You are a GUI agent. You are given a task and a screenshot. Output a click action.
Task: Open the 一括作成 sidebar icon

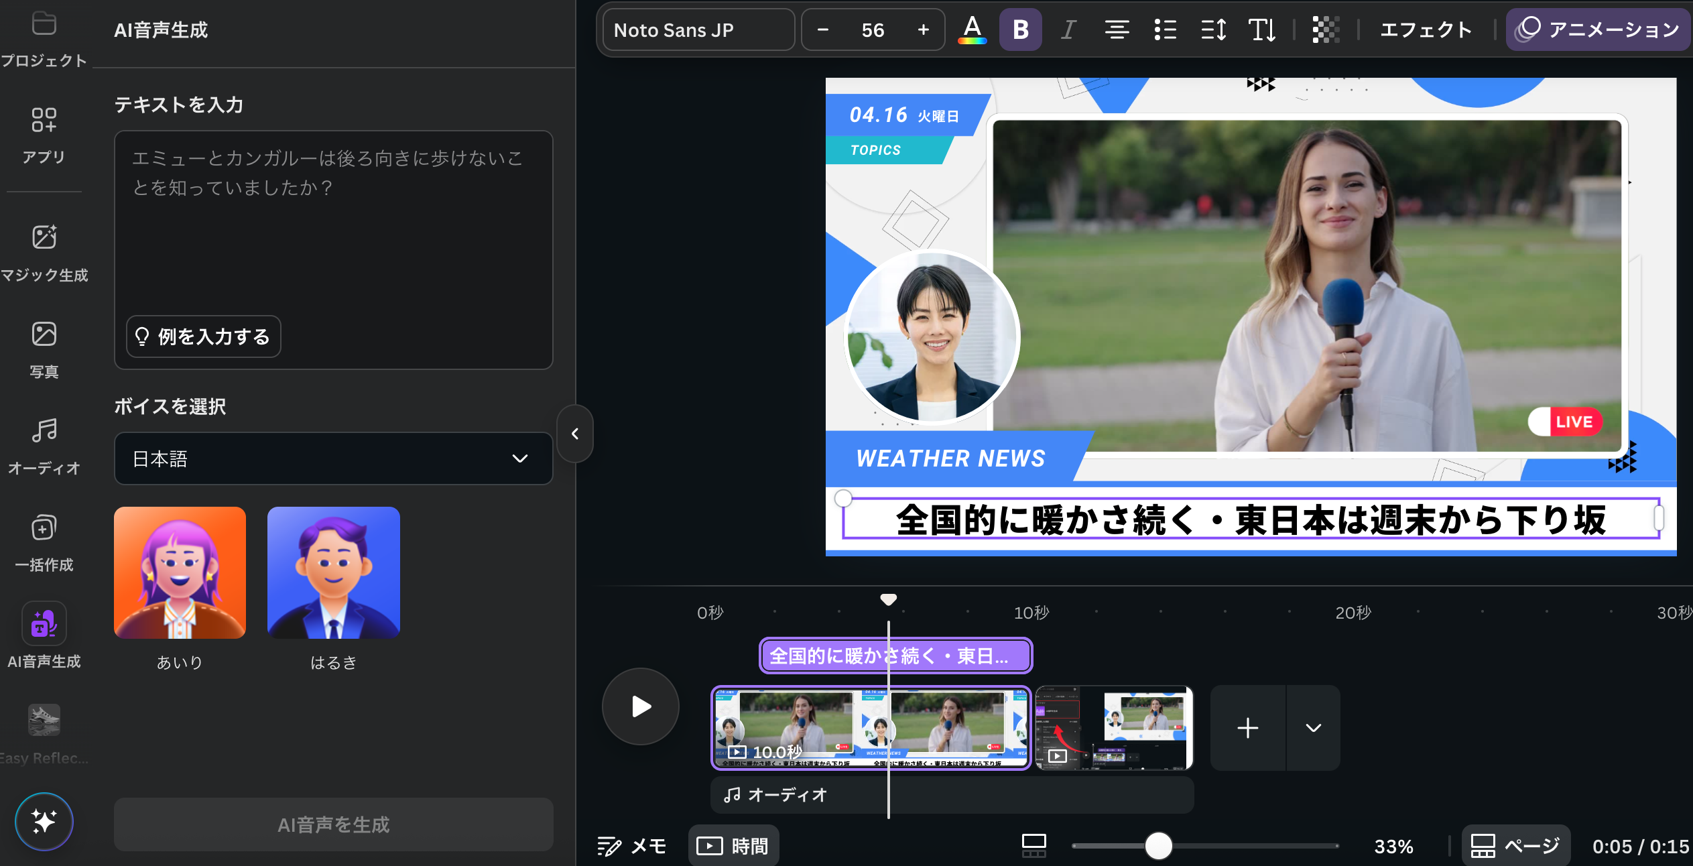pyautogui.click(x=44, y=528)
